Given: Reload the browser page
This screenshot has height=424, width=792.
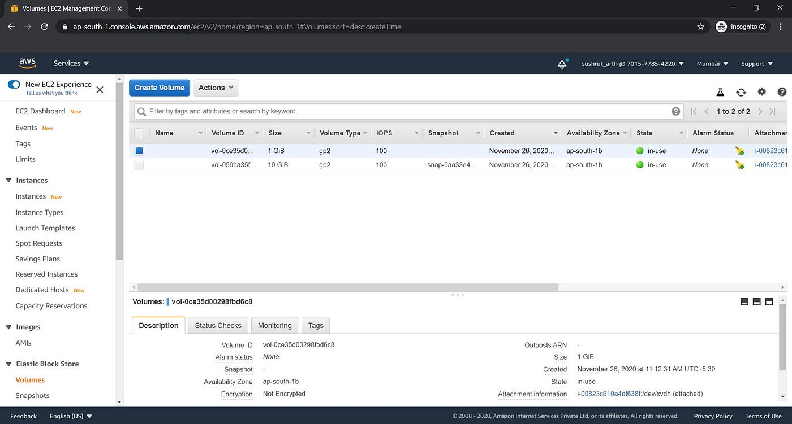Looking at the screenshot, I should point(45,27).
